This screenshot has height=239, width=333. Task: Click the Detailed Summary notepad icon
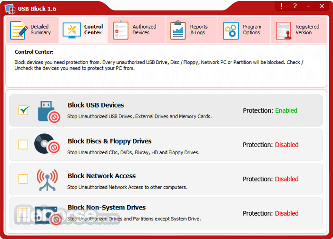pos(19,30)
